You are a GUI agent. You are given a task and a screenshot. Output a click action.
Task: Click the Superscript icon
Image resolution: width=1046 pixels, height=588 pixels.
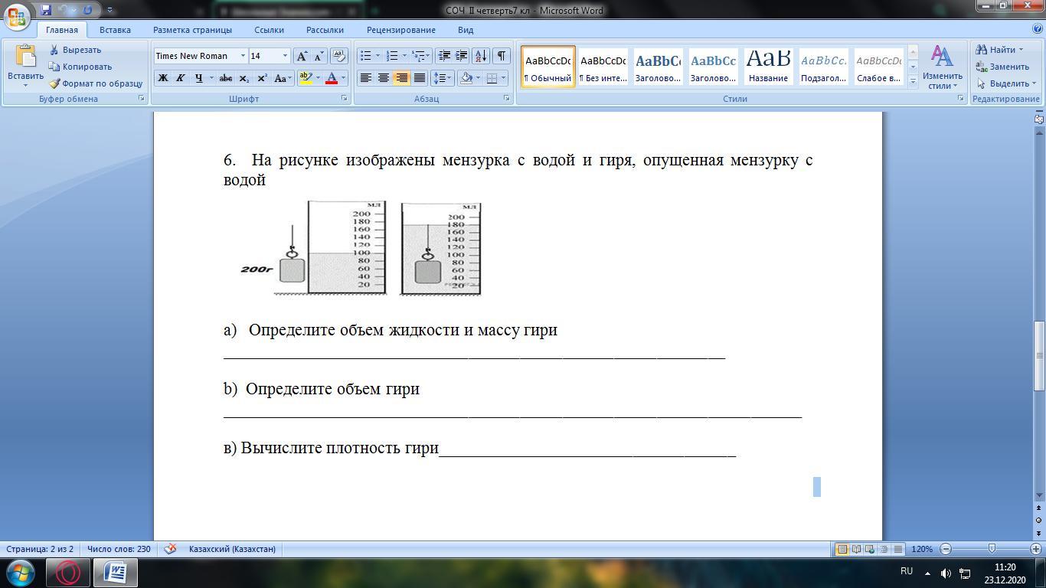coord(262,78)
